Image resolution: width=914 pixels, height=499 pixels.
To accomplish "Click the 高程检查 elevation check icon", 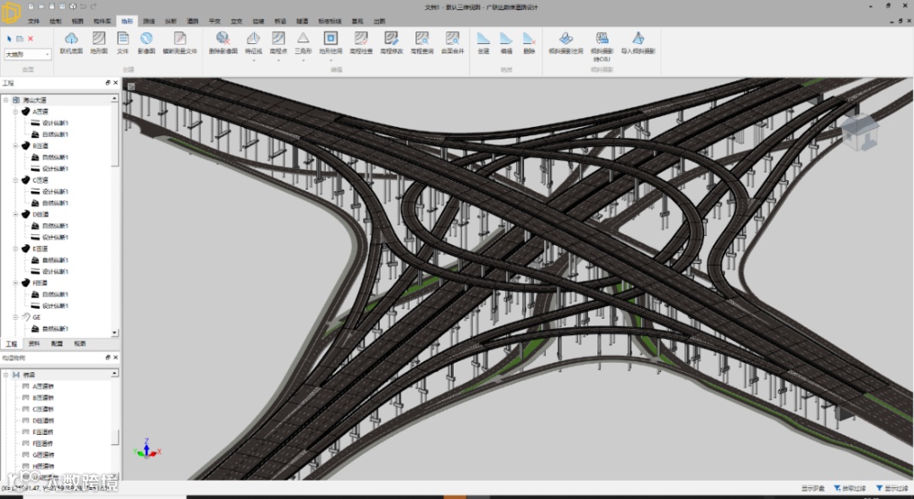I will tap(361, 39).
